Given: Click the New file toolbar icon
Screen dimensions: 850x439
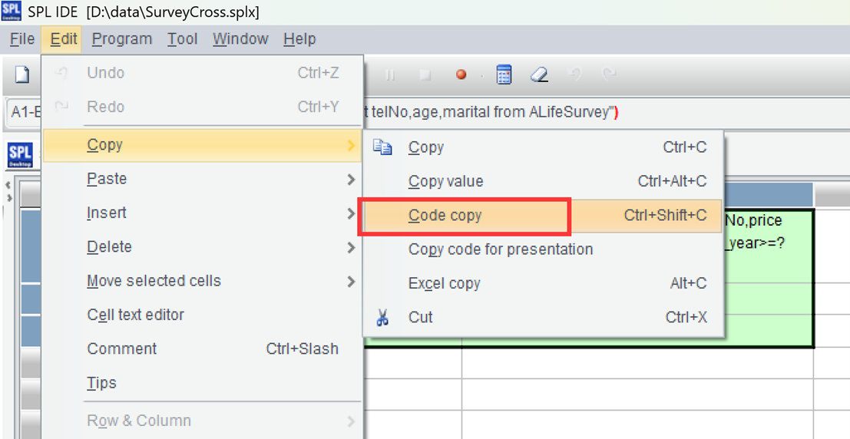Looking at the screenshot, I should [22, 74].
